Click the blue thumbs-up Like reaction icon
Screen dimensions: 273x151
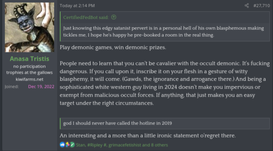[62, 145]
